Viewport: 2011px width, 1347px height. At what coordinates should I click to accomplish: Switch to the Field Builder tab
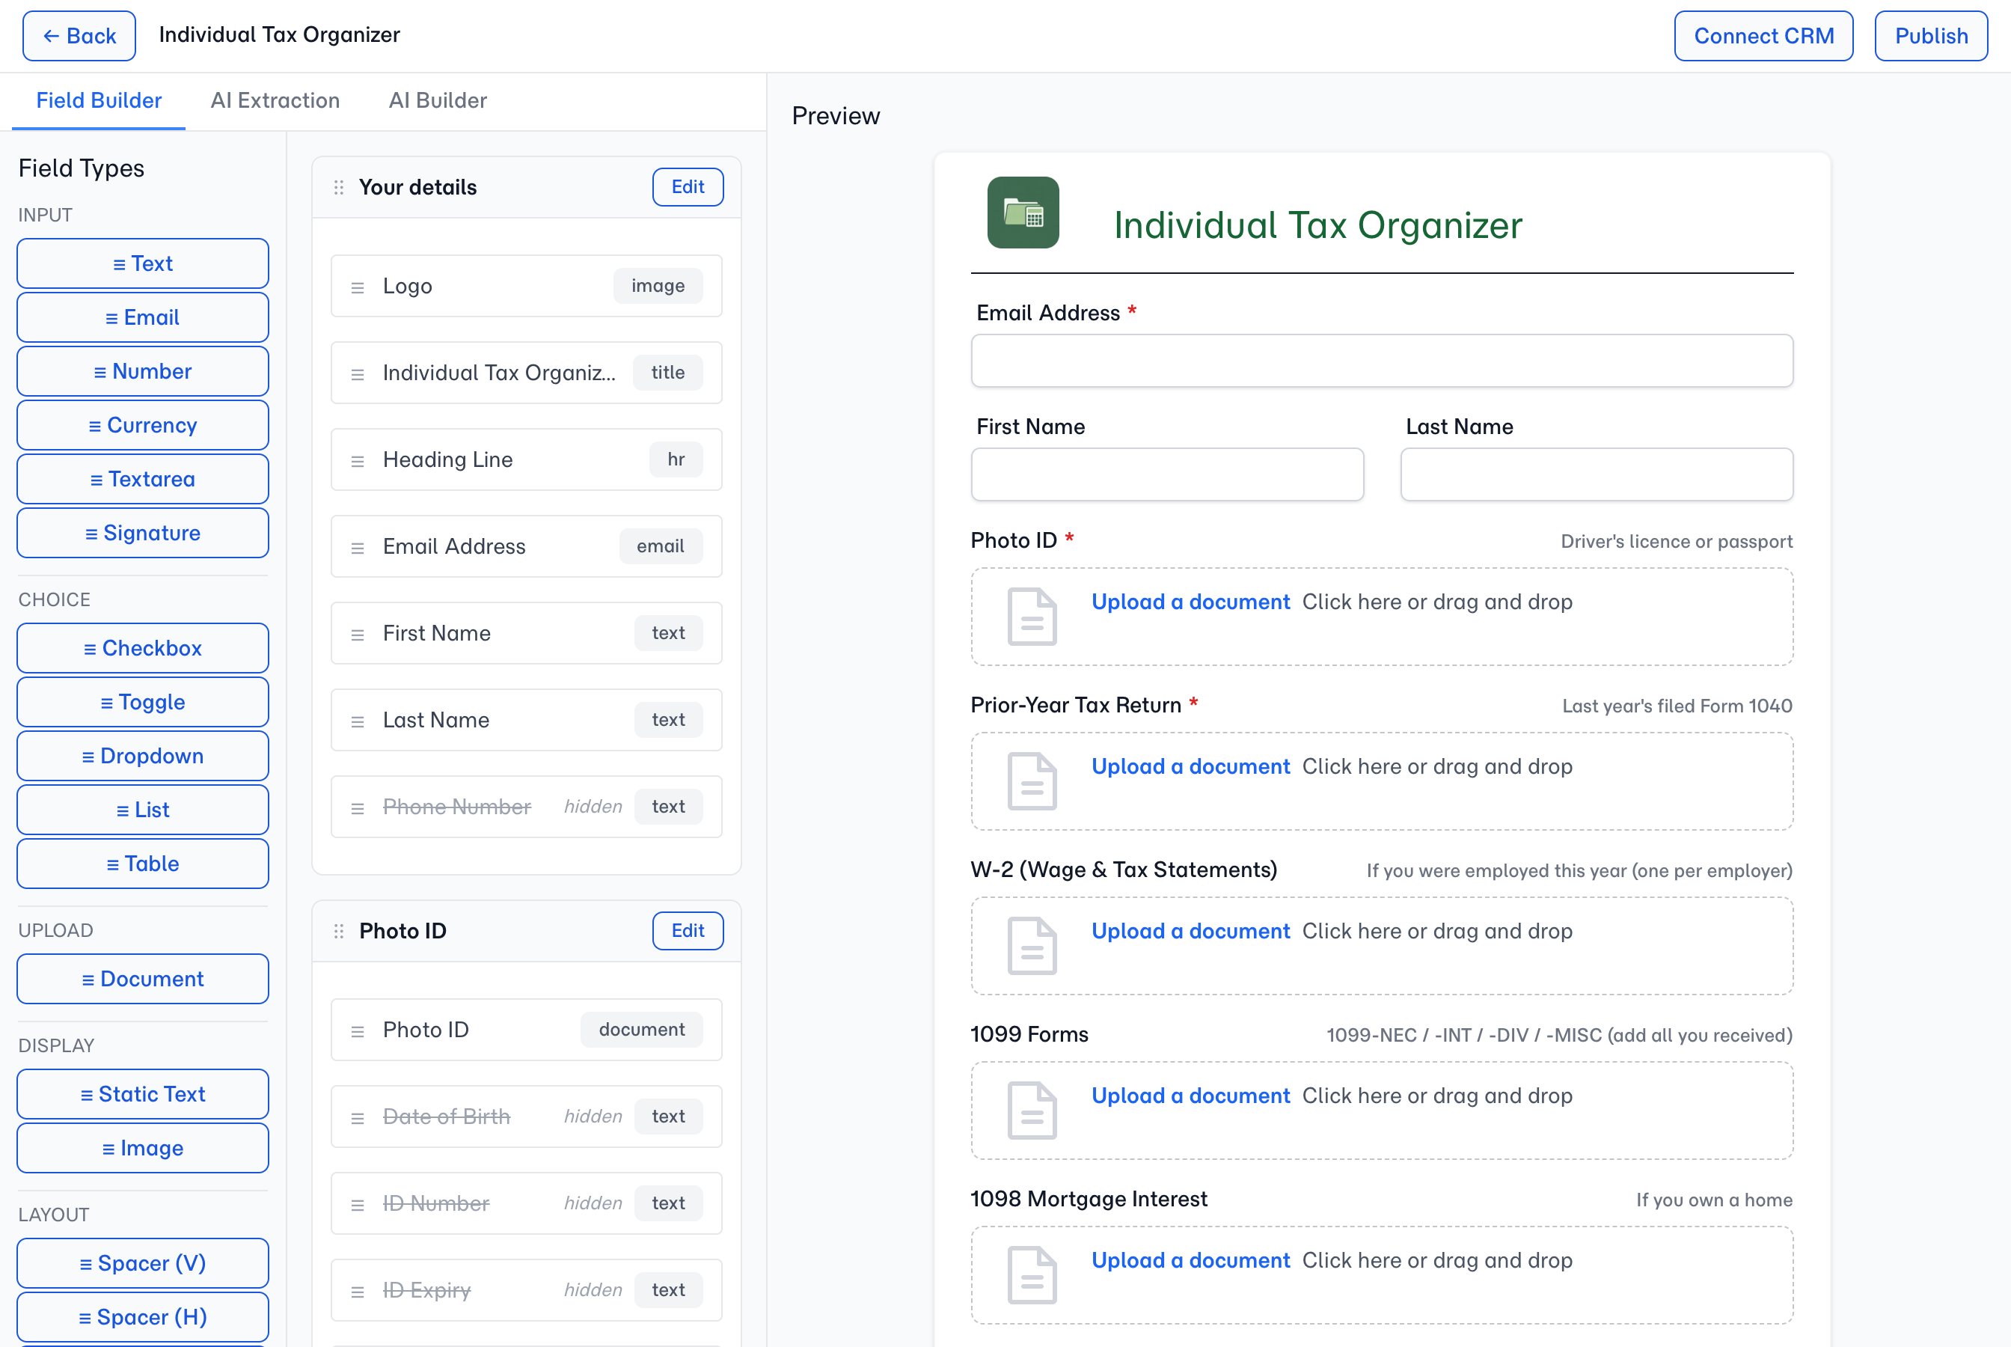tap(99, 100)
